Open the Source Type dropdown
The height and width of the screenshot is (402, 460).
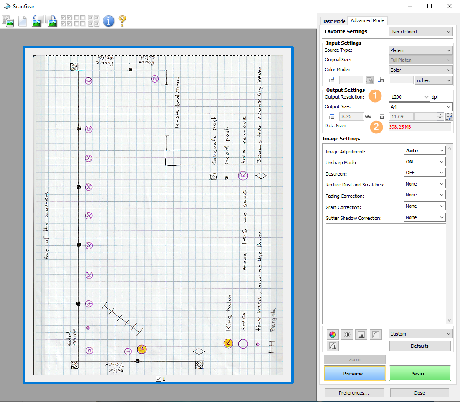coord(420,50)
